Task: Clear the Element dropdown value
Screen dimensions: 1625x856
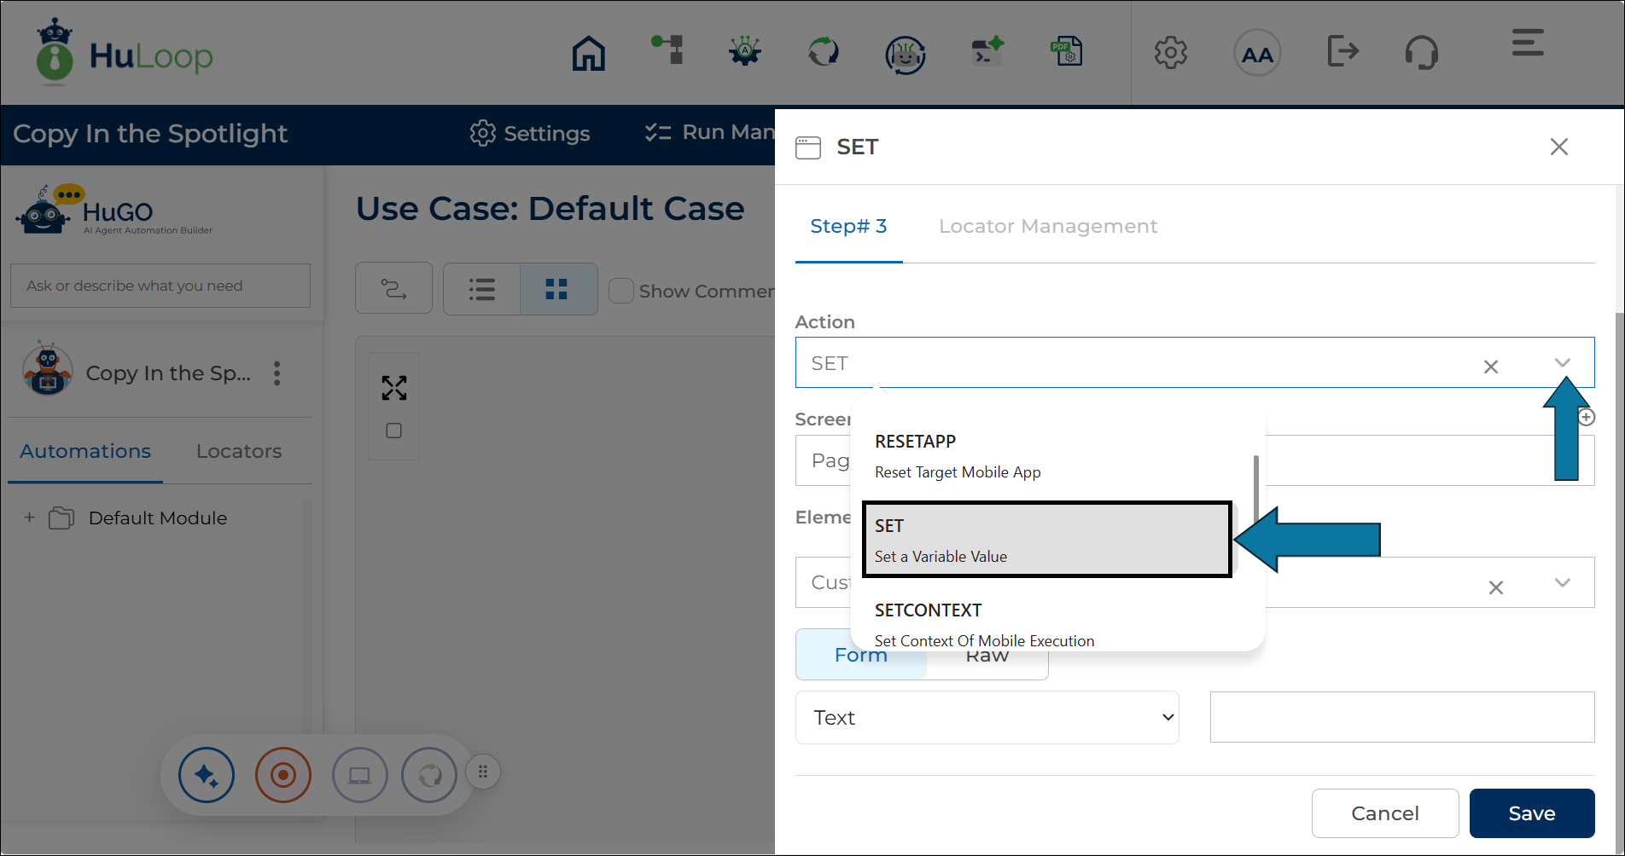Action: point(1496,587)
